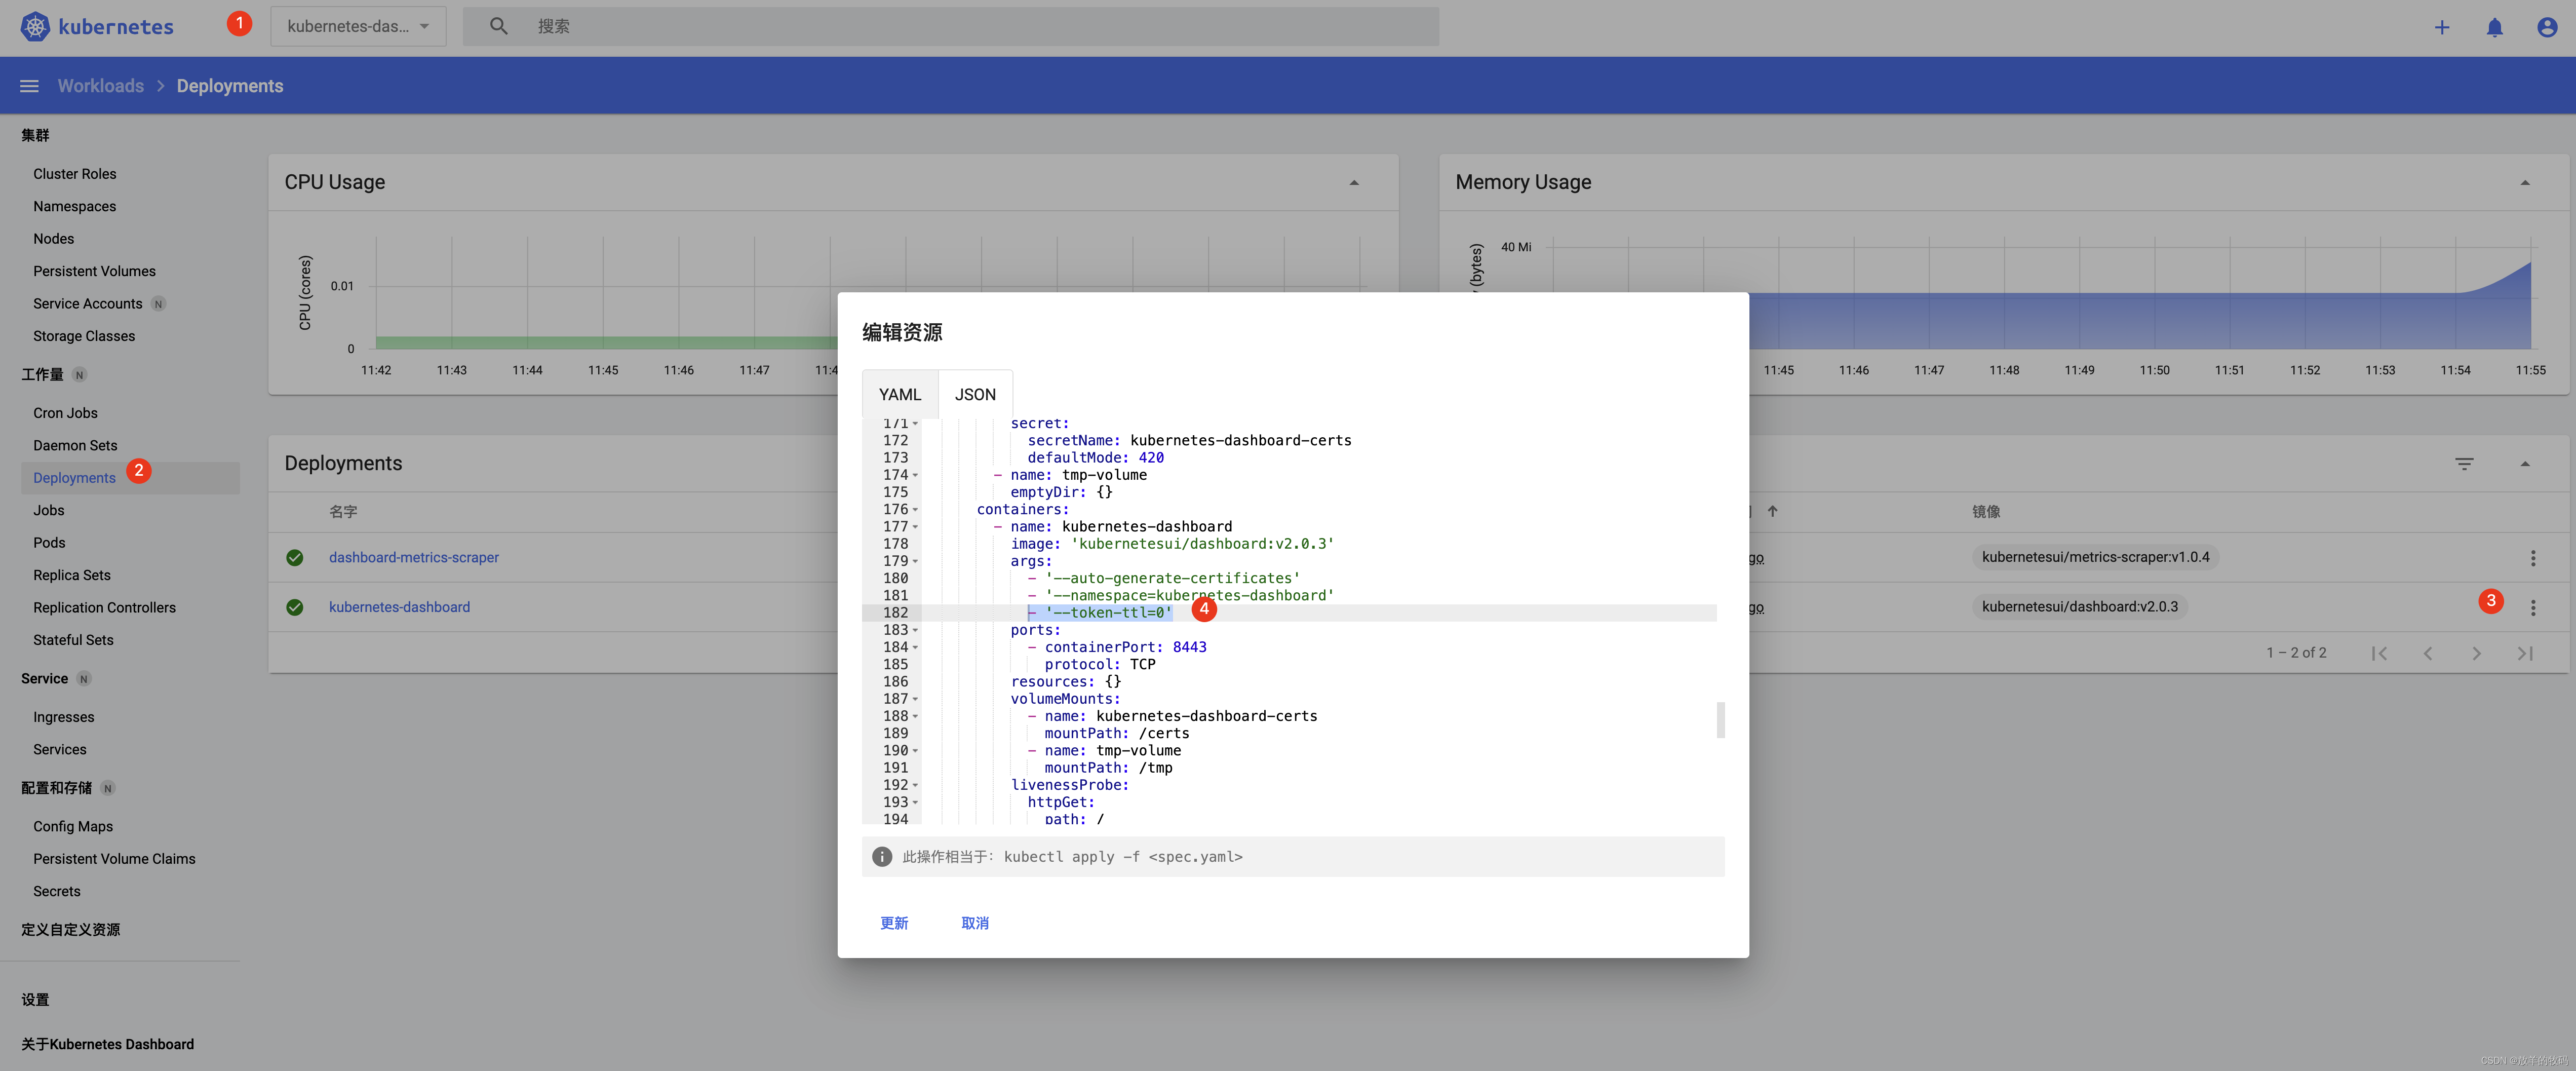Click the Deployments filter icon
This screenshot has width=2576, height=1071.
(2463, 463)
